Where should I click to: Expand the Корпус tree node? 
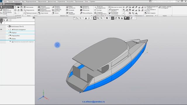9,32
